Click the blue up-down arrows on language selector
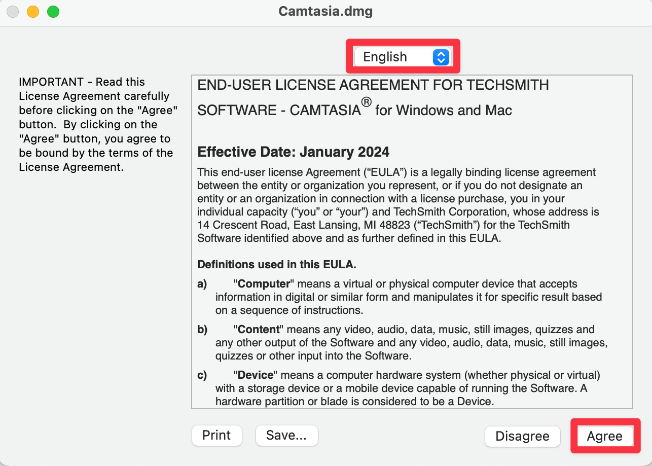Viewport: 652px width, 466px height. [x=441, y=57]
